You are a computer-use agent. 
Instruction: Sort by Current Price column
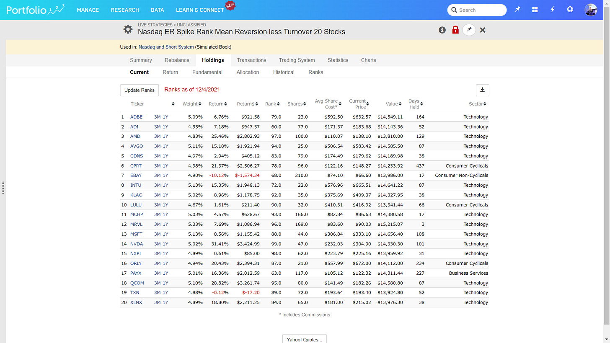click(x=359, y=104)
